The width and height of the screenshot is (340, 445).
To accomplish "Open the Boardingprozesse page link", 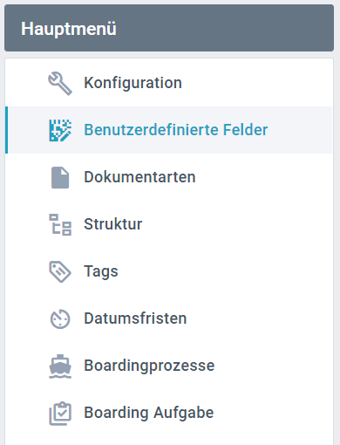I will pyautogui.click(x=169, y=366).
